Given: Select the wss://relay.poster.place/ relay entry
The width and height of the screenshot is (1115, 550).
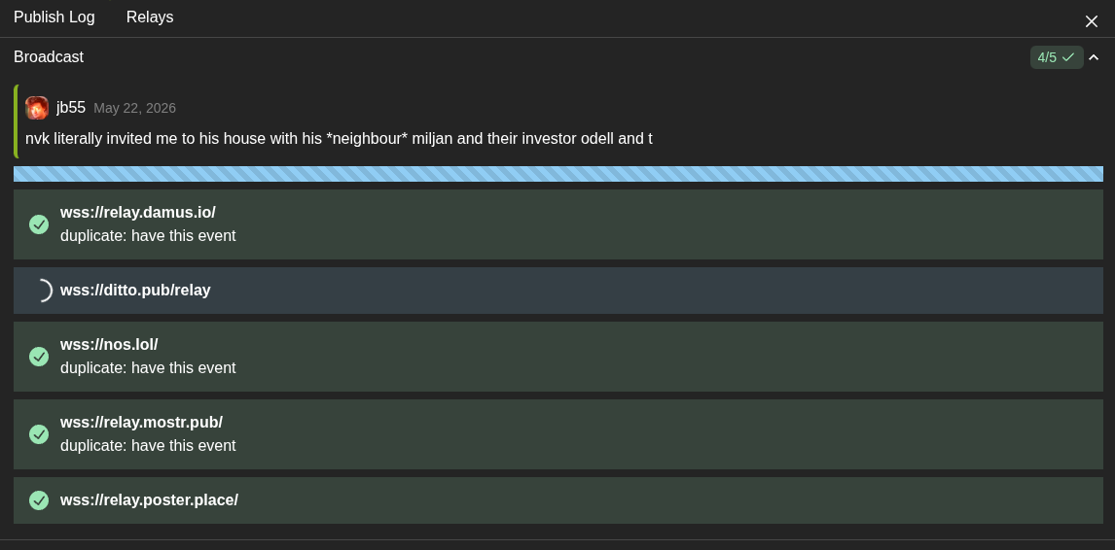Looking at the screenshot, I should [x=558, y=500].
